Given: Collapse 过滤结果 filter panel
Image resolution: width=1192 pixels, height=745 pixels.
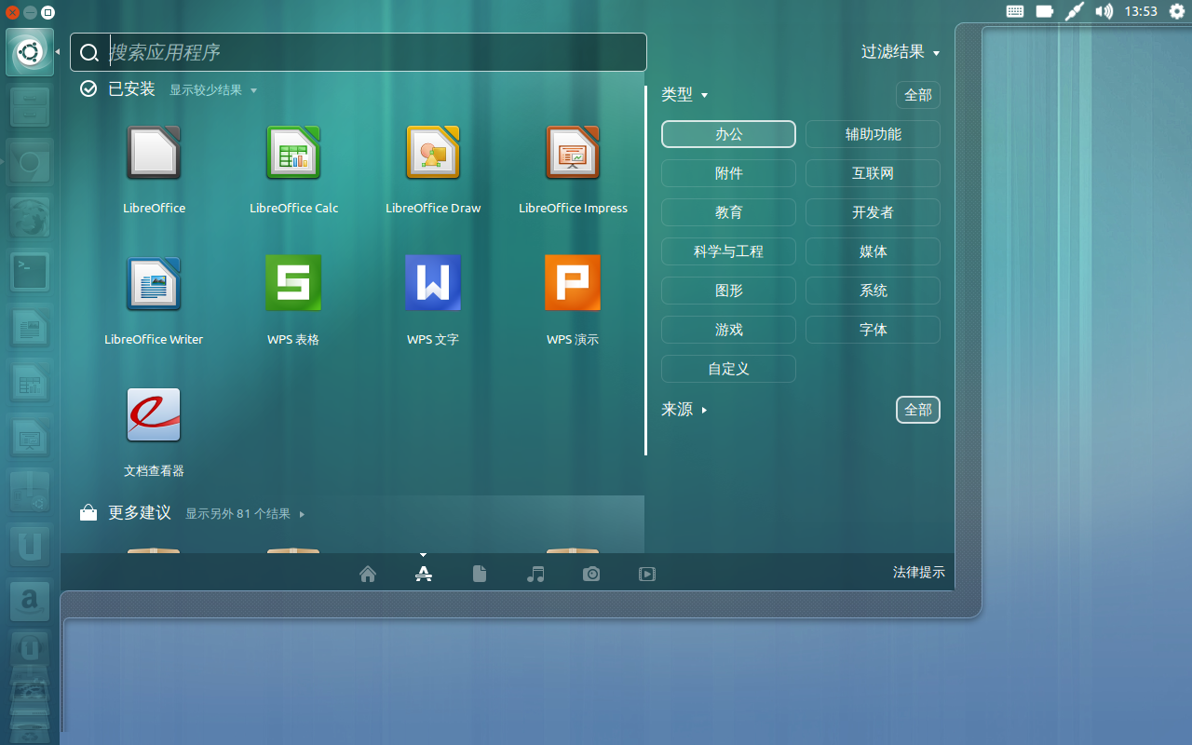Looking at the screenshot, I should click(x=901, y=52).
